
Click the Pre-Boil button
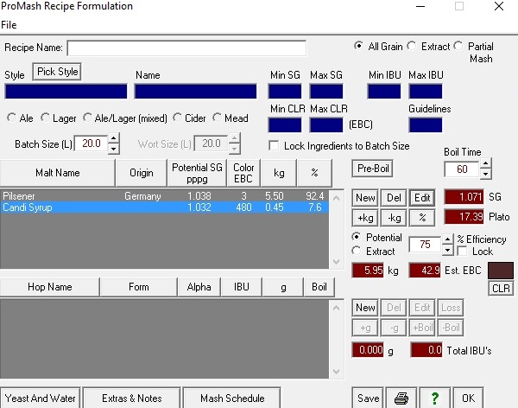point(373,169)
